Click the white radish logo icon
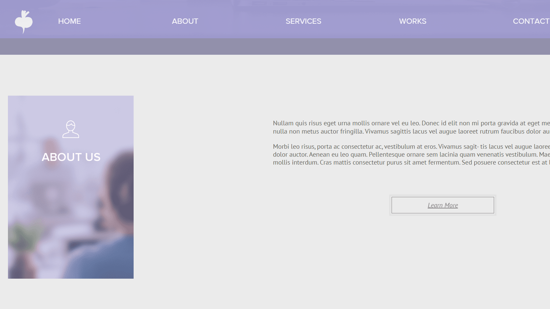Viewport: 550px width, 309px height. coord(23,22)
